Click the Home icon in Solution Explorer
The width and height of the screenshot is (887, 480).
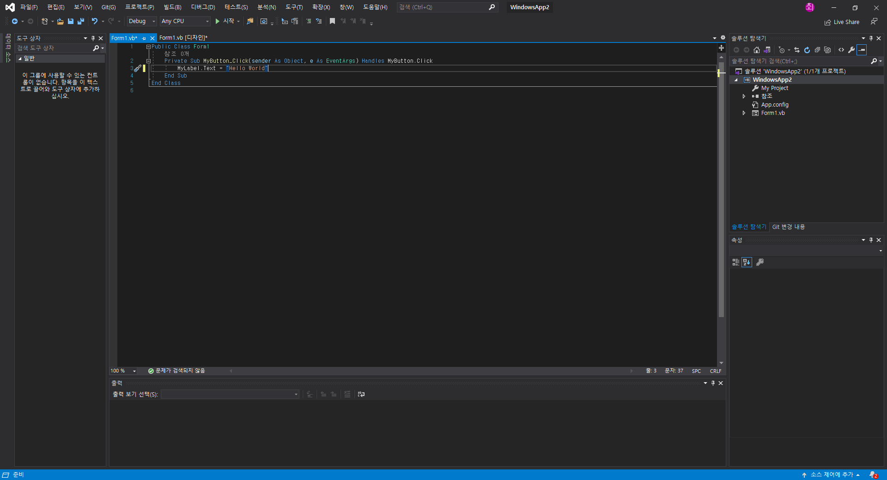click(757, 50)
